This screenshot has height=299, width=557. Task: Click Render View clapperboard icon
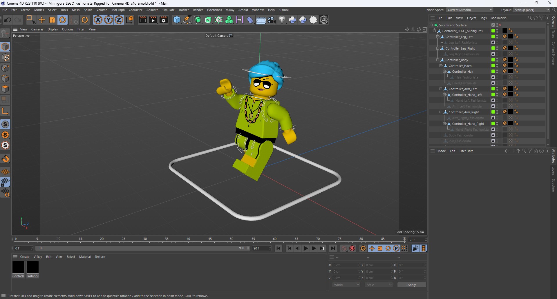point(142,20)
